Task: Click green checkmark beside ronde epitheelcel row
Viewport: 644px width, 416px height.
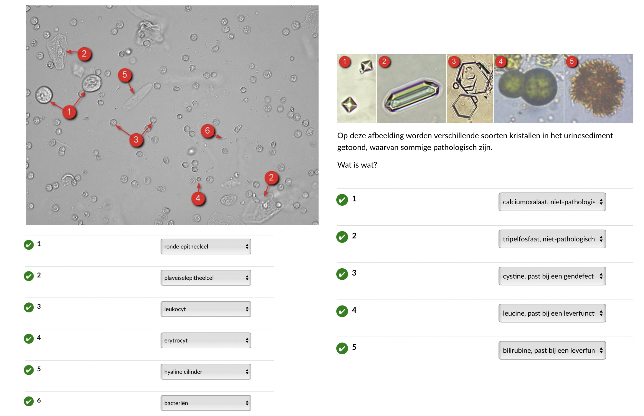Action: pyautogui.click(x=29, y=245)
